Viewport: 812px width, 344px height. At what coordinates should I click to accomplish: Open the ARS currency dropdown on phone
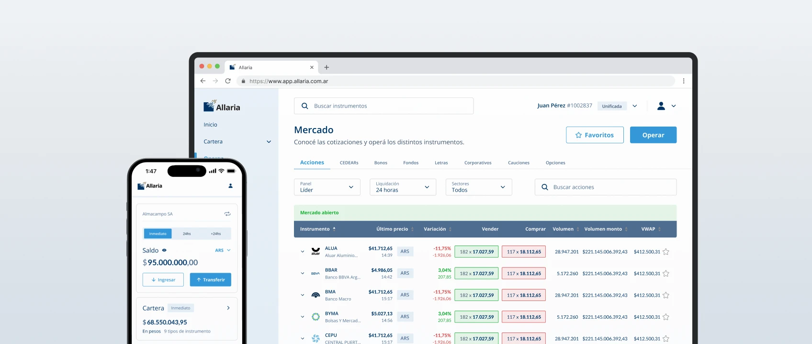223,250
